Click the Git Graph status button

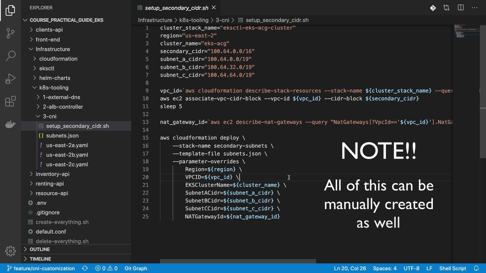[x=136, y=268]
